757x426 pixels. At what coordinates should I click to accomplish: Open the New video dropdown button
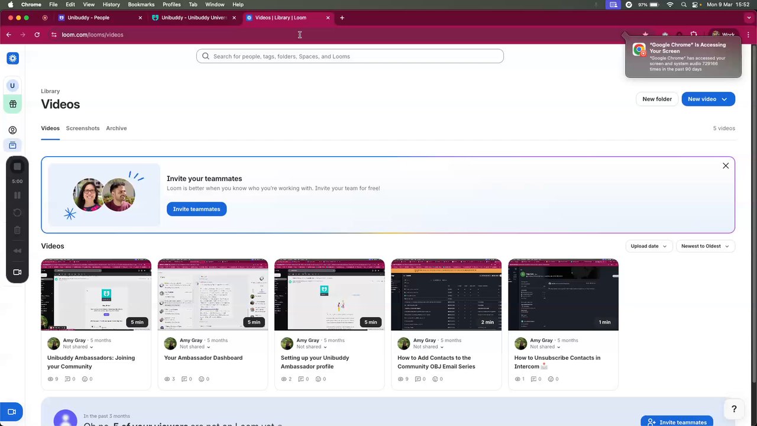pyautogui.click(x=708, y=99)
